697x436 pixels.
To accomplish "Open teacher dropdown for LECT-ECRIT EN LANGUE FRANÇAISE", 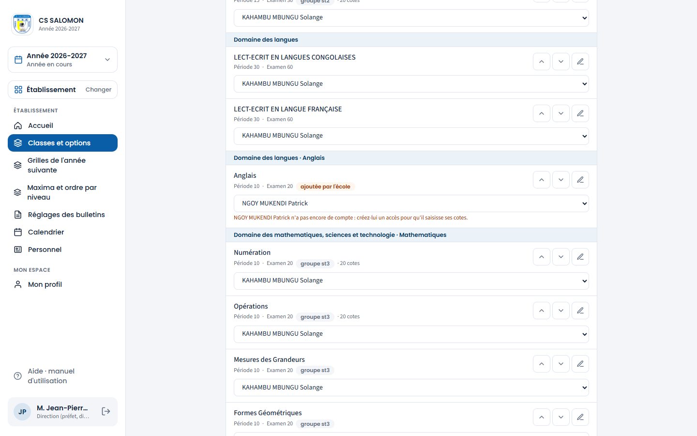I will point(411,136).
